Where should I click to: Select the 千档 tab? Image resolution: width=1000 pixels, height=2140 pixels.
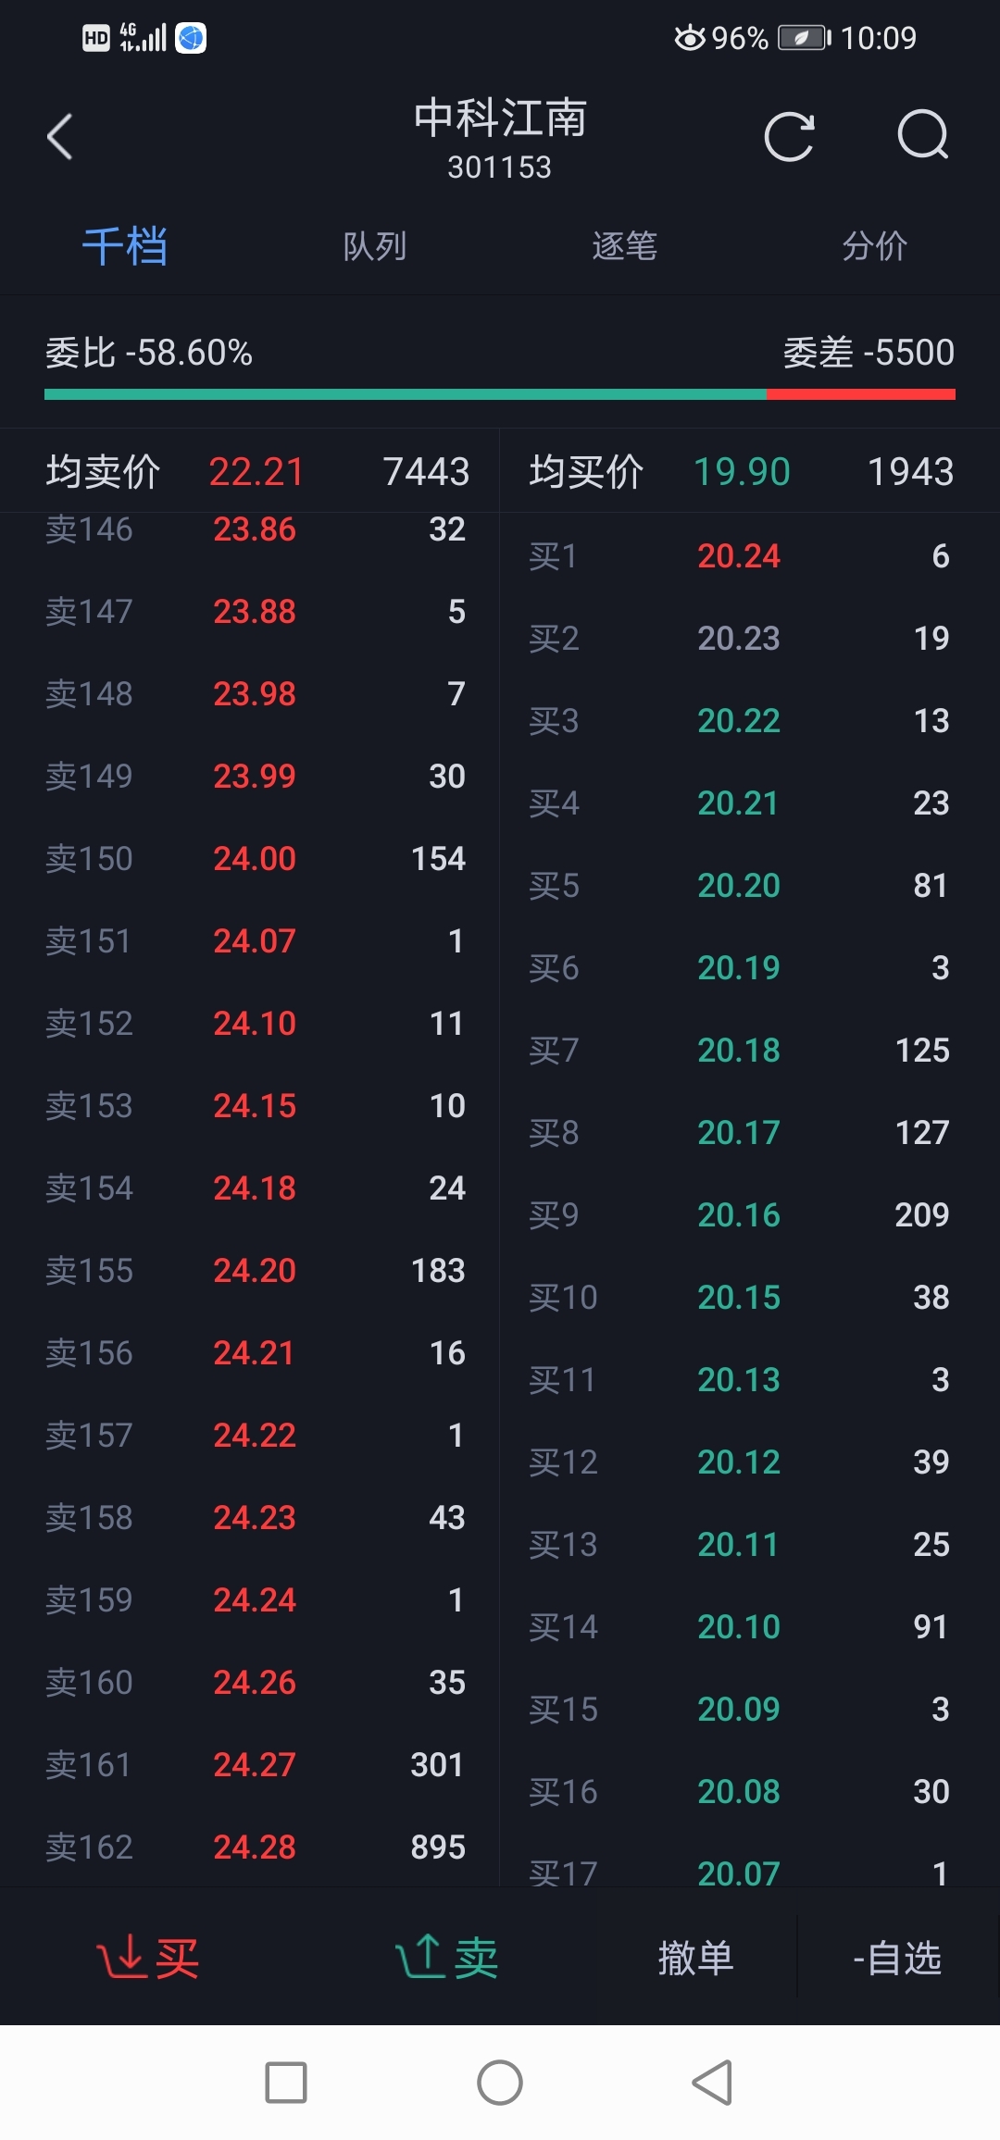click(125, 246)
